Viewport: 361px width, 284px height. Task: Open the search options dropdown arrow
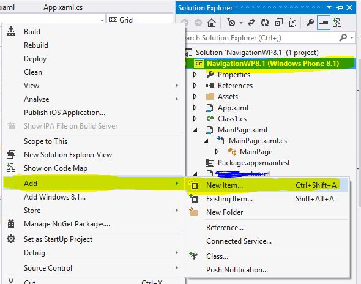352,37
